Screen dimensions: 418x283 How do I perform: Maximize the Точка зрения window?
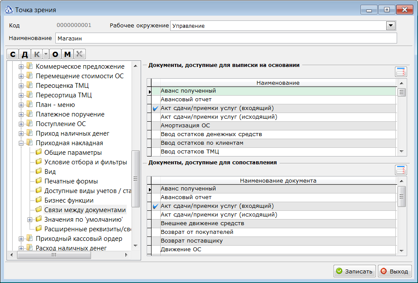pyautogui.click(x=387, y=10)
